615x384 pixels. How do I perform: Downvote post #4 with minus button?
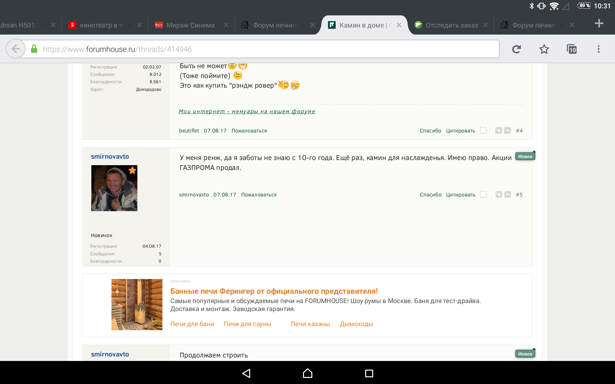coord(507,131)
